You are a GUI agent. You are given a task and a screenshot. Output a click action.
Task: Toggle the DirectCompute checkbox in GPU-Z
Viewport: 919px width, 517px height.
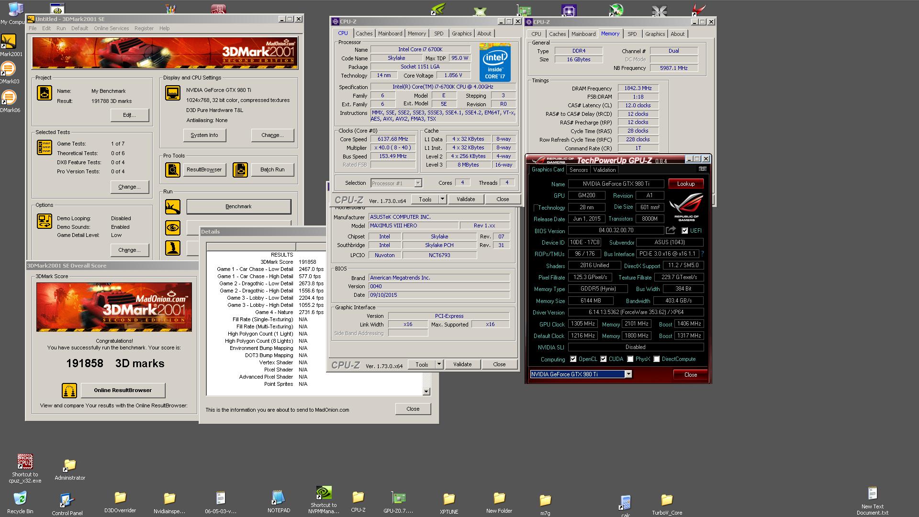click(x=657, y=359)
